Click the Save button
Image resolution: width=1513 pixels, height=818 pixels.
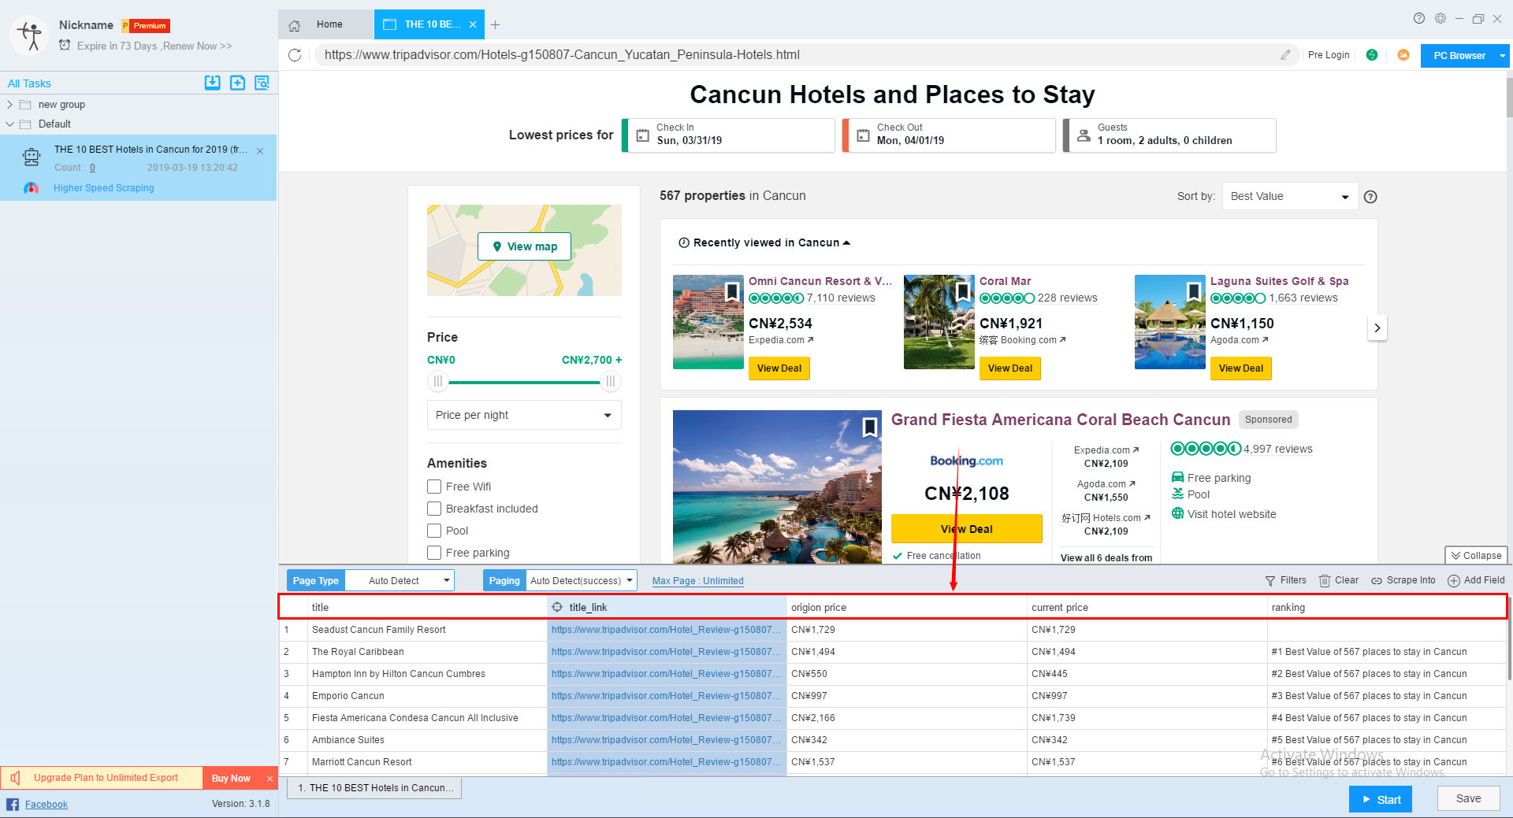point(1468,798)
